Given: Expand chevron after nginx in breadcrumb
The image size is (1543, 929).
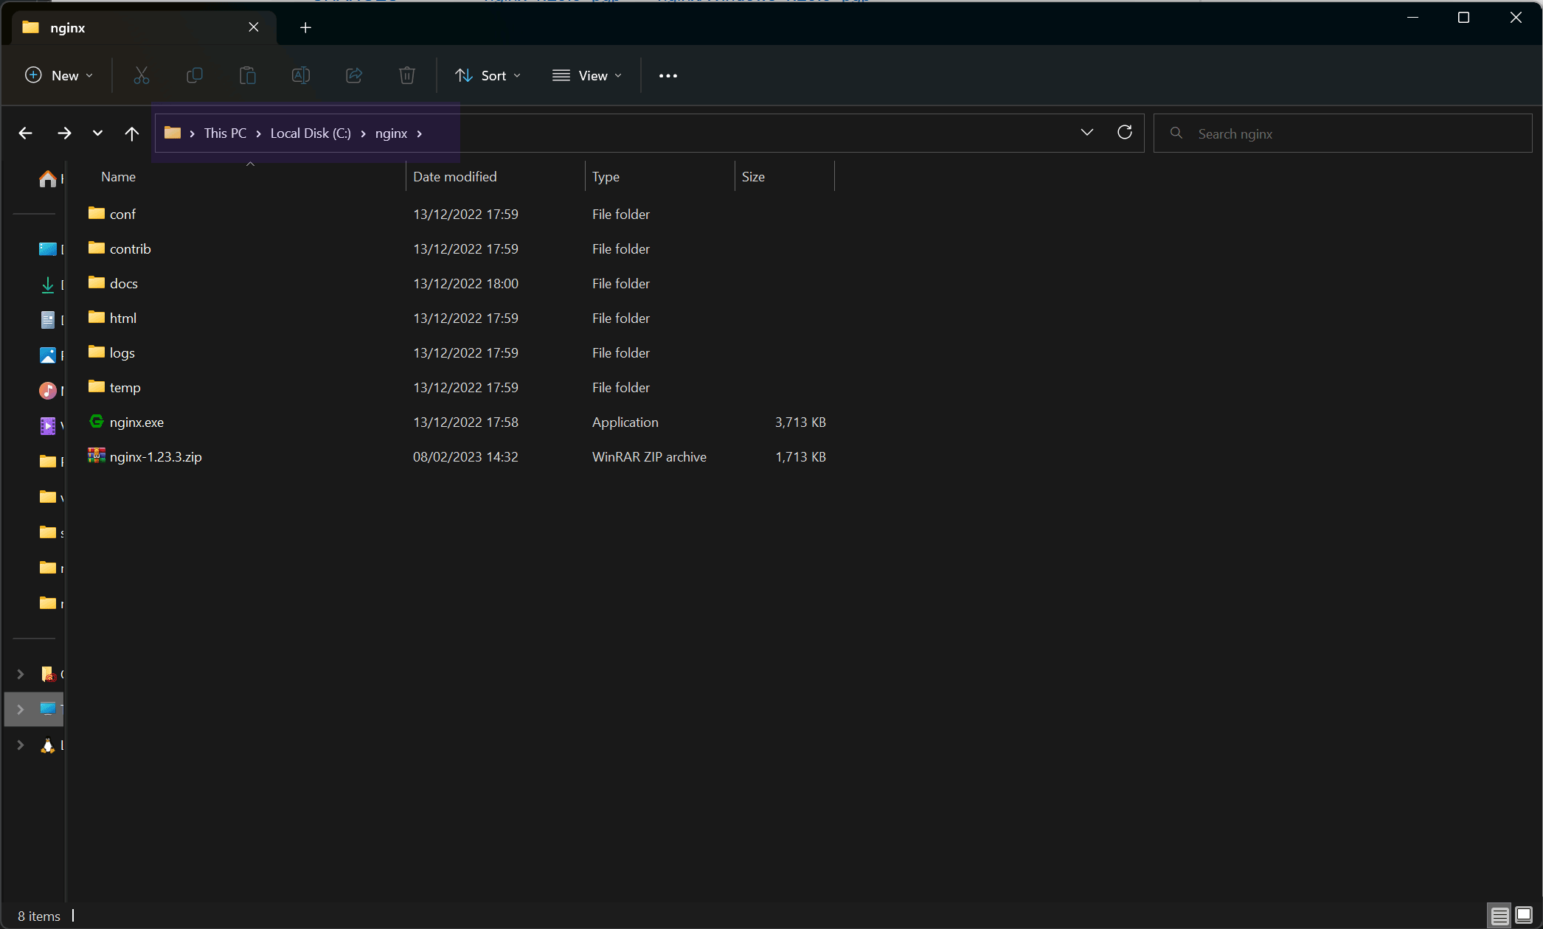Looking at the screenshot, I should pyautogui.click(x=420, y=133).
